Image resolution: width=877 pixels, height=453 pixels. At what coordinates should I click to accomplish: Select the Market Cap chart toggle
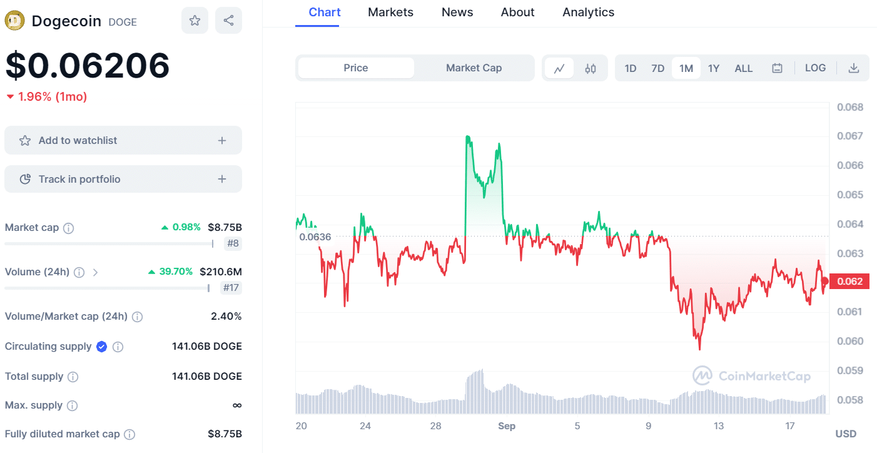pos(474,68)
